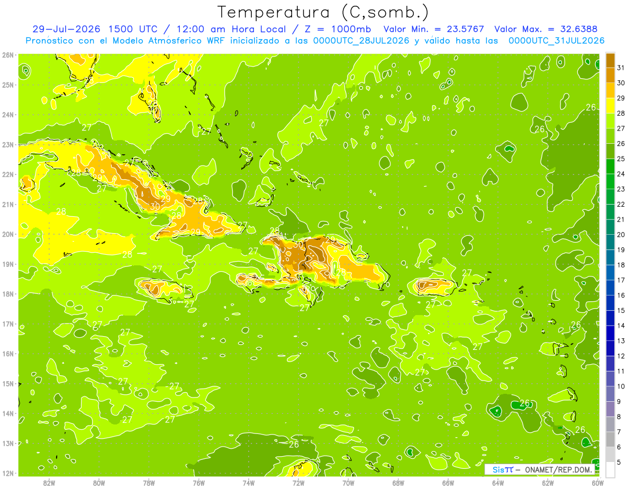Pick the dark orange swatch above 31
The image size is (635, 490).
coord(610,60)
